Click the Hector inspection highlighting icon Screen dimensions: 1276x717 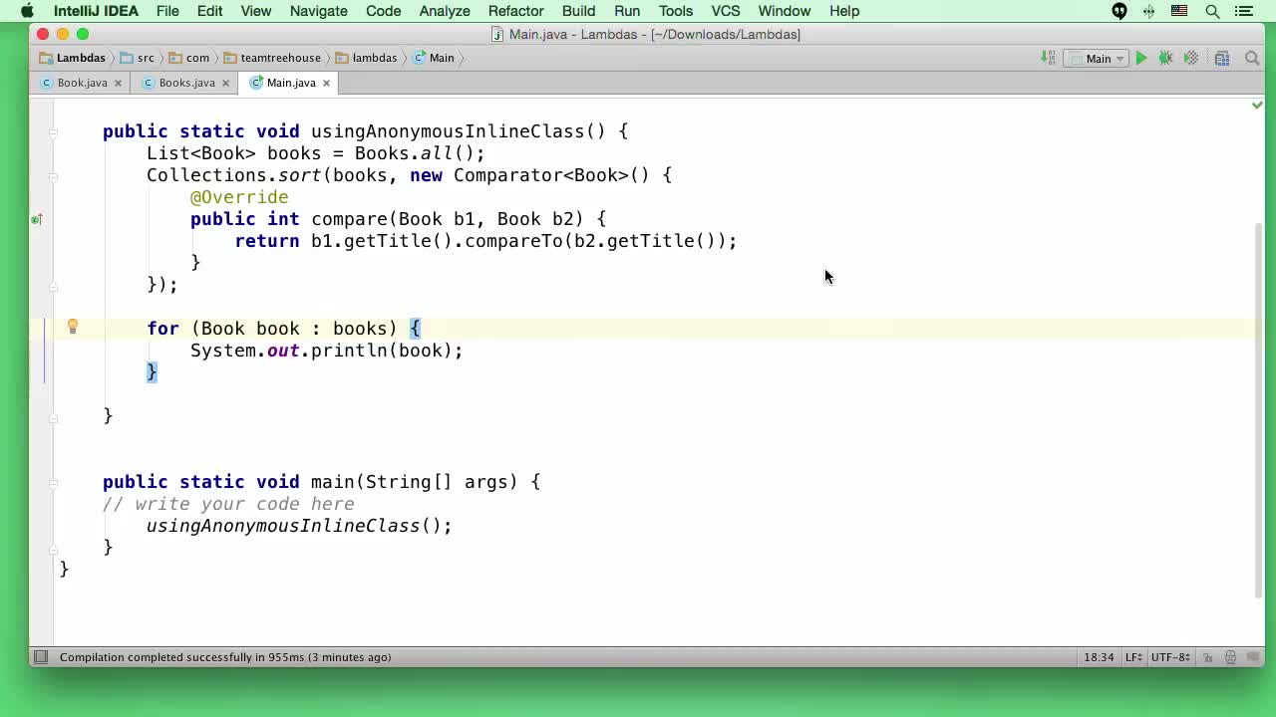(x=1230, y=656)
